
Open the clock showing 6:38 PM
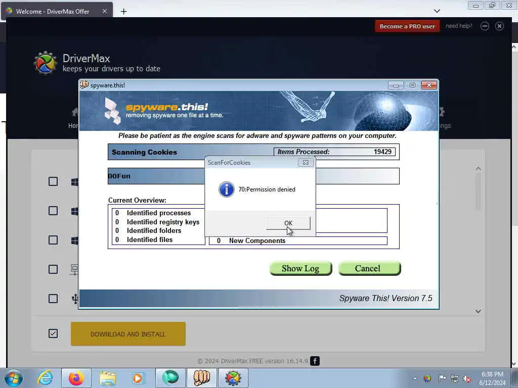click(x=492, y=378)
